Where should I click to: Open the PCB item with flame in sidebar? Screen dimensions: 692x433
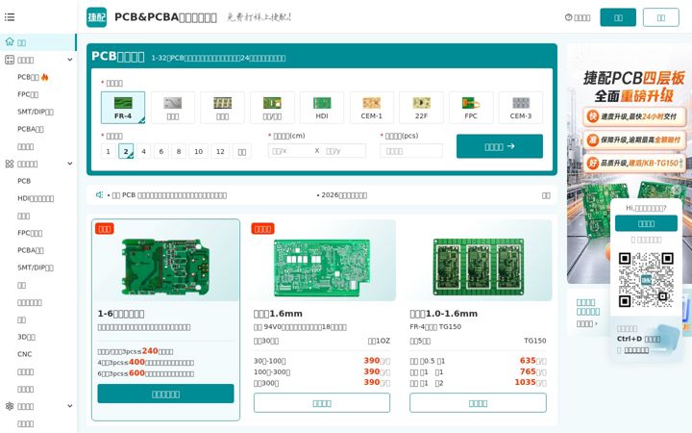(33, 77)
